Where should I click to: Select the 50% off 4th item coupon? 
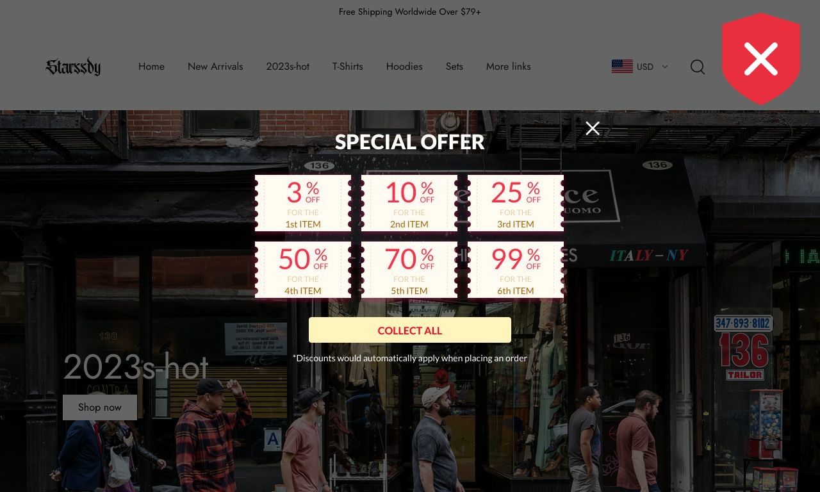click(303, 270)
